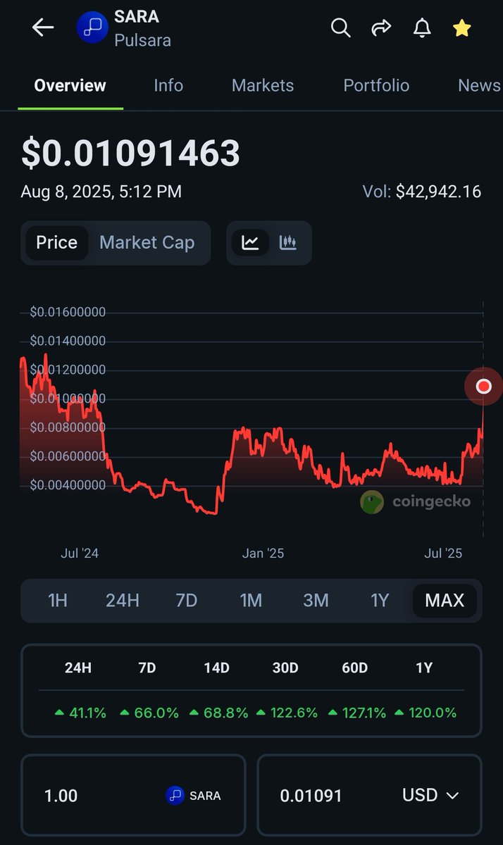Open the Info tab
Screen dimensions: 503x845
[x=168, y=85]
